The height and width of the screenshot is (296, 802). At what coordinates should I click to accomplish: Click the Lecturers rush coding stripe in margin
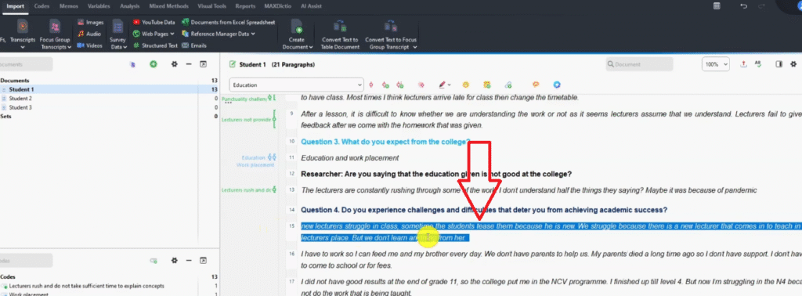coord(274,190)
